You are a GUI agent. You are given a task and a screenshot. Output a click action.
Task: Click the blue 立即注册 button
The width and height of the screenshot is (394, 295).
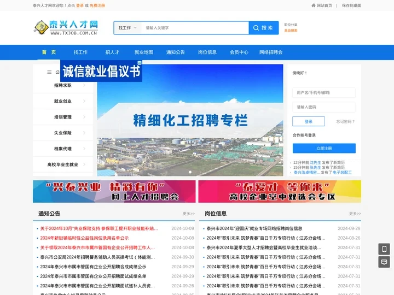point(324,148)
